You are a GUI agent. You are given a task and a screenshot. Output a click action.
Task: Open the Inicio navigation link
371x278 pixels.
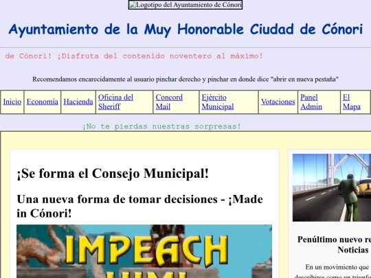pyautogui.click(x=12, y=102)
